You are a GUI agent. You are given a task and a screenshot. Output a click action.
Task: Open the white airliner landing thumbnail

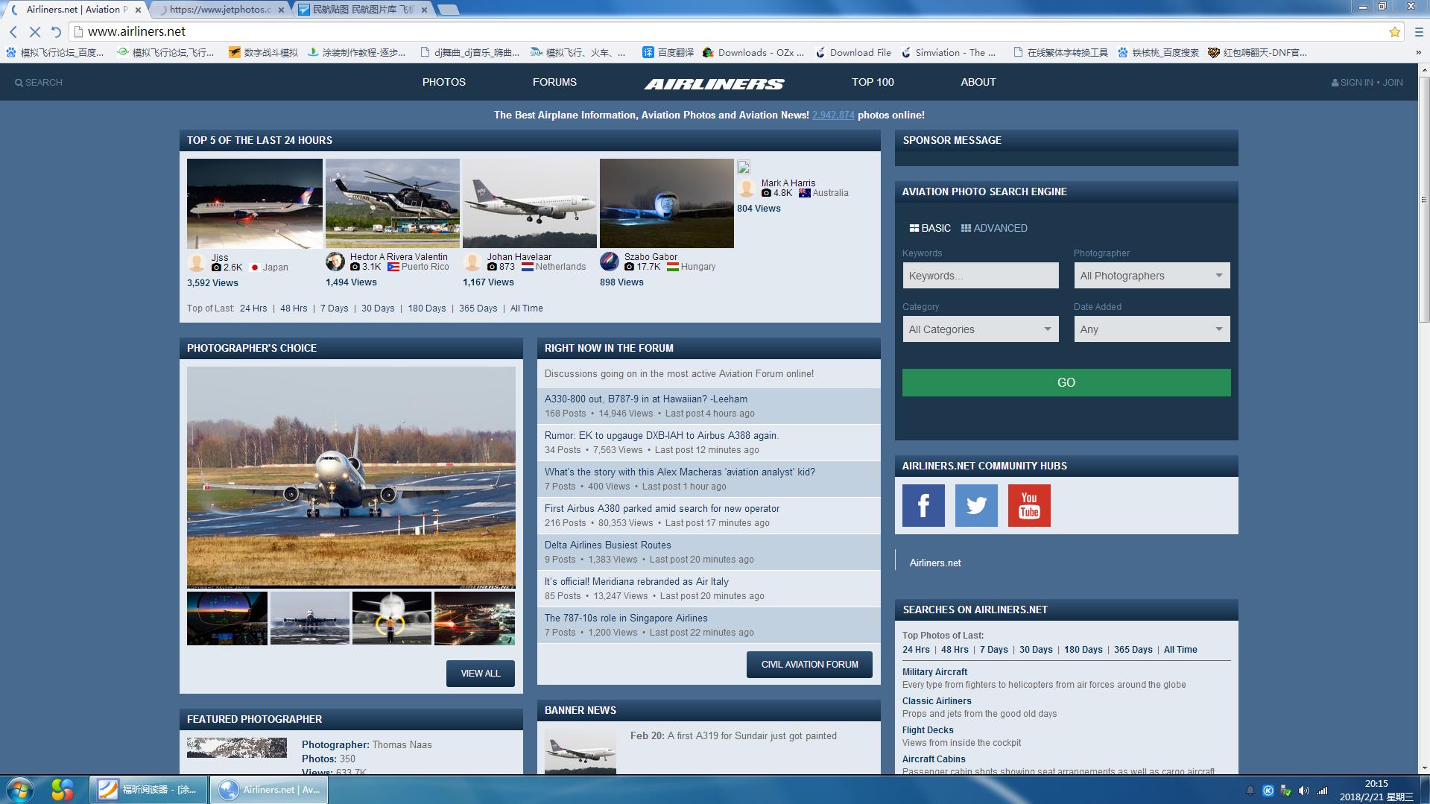point(530,203)
